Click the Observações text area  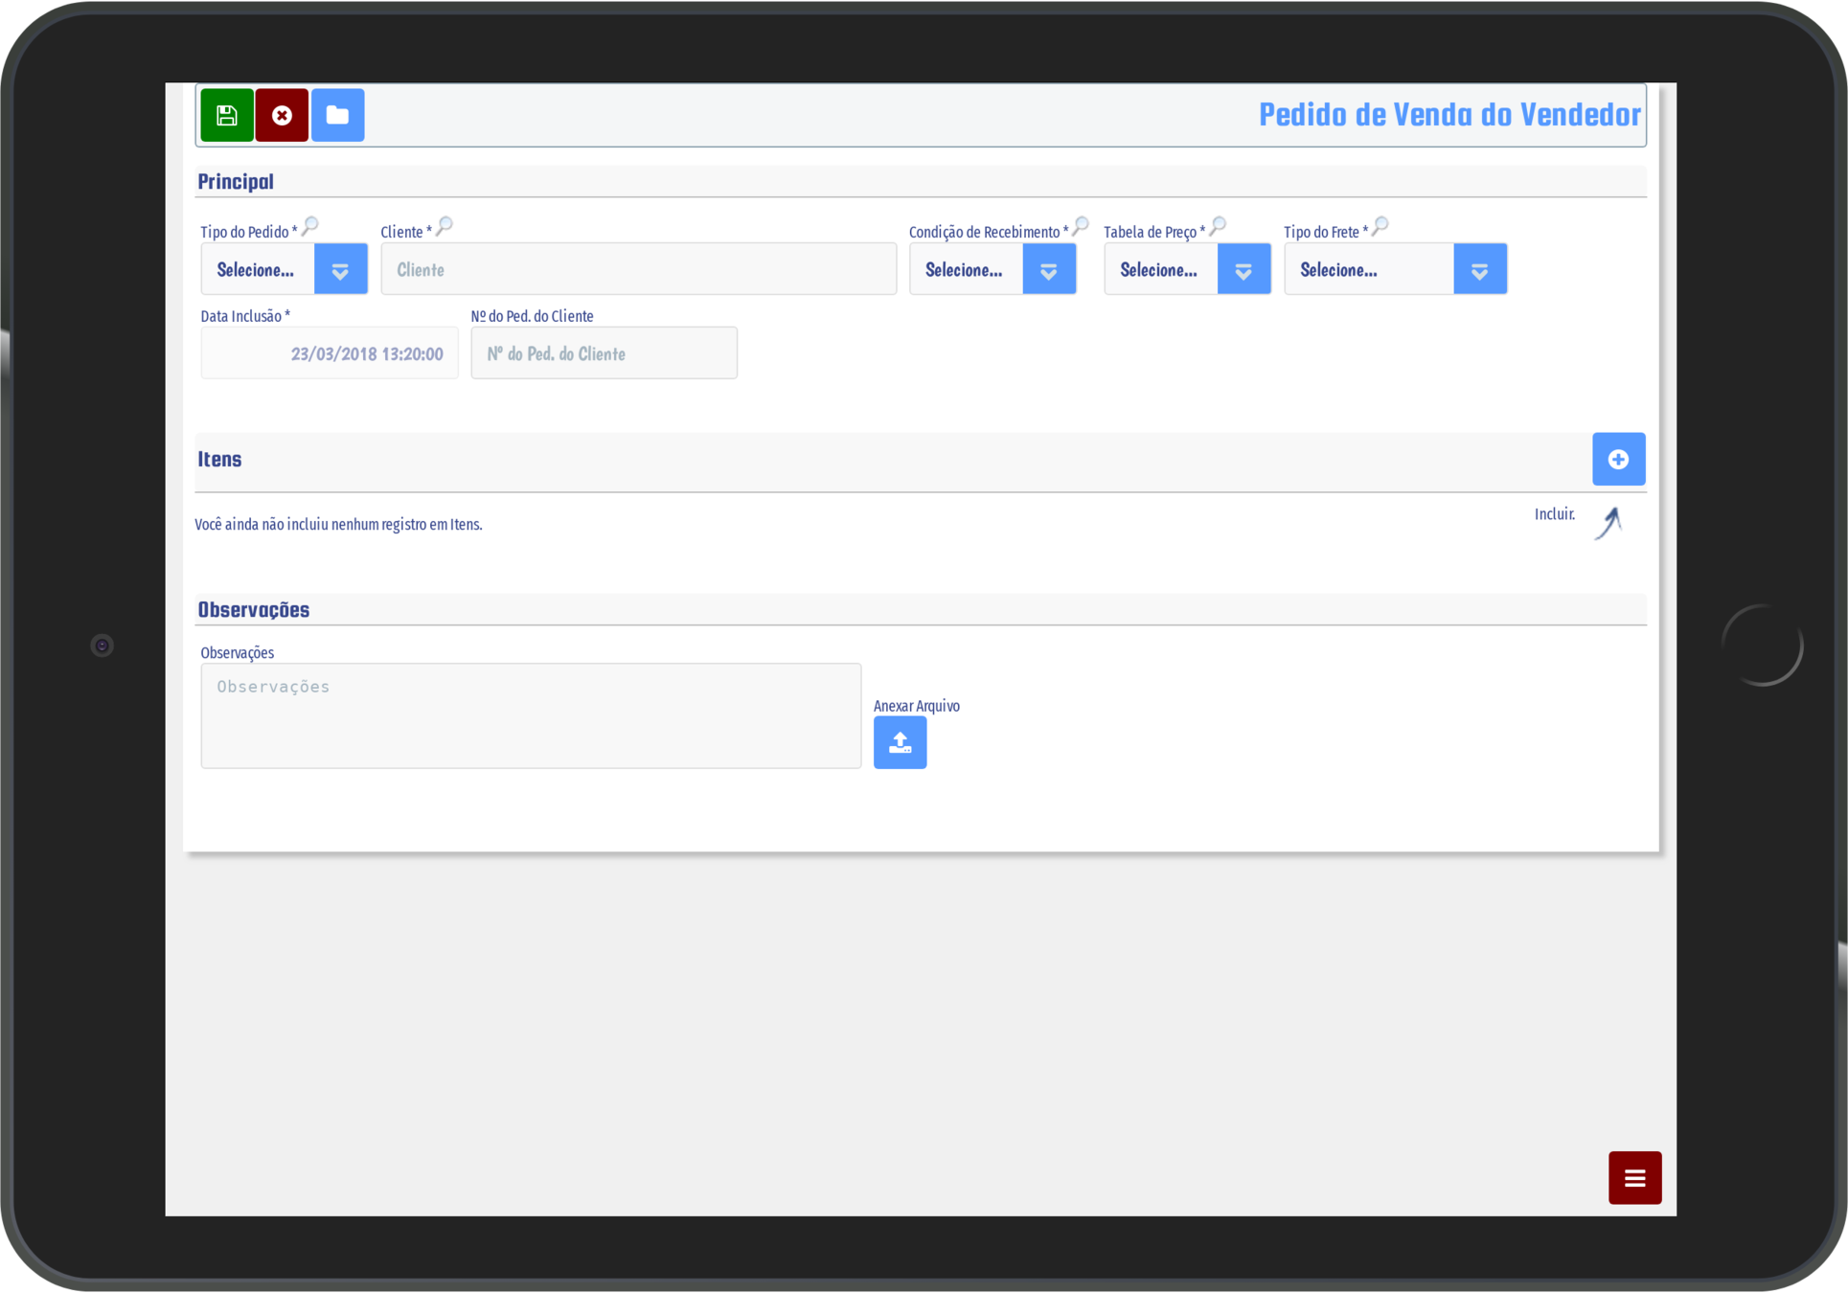point(530,715)
